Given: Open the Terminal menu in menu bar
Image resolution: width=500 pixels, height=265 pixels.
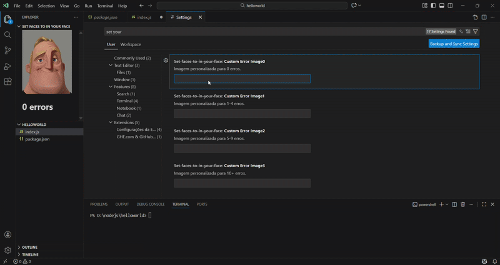Looking at the screenshot, I should pos(105,6).
